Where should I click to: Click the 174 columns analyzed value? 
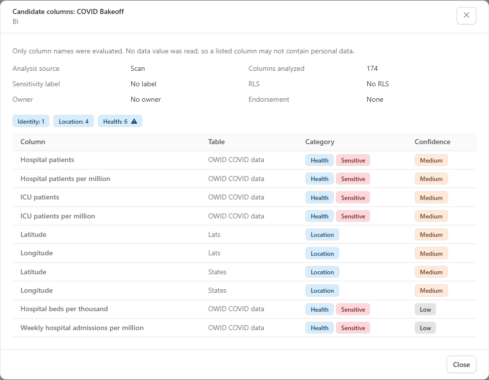(372, 69)
